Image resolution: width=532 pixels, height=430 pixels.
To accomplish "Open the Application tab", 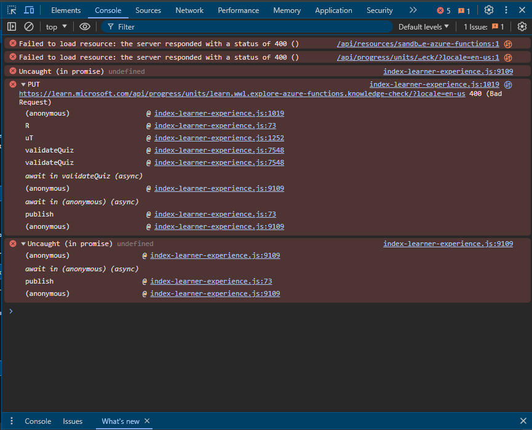I will tap(333, 10).
